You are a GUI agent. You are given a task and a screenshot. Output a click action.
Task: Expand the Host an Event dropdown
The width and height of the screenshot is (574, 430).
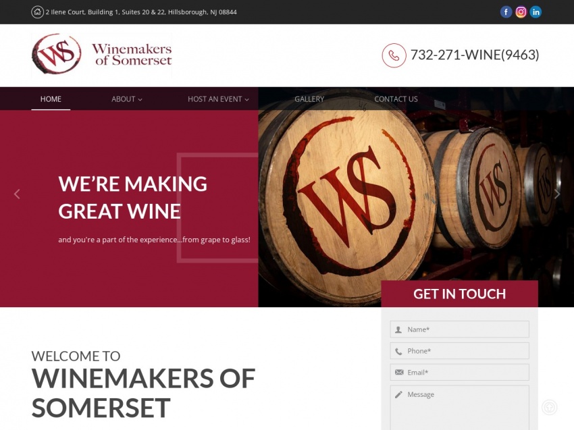click(x=218, y=99)
